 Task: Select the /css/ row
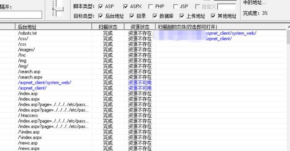click(23, 39)
